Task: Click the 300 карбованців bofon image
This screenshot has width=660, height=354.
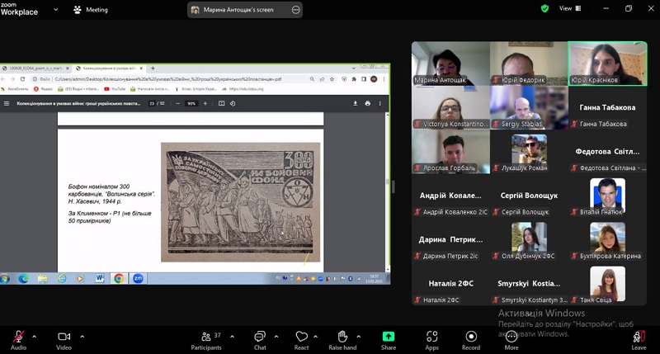Action: pos(240,202)
